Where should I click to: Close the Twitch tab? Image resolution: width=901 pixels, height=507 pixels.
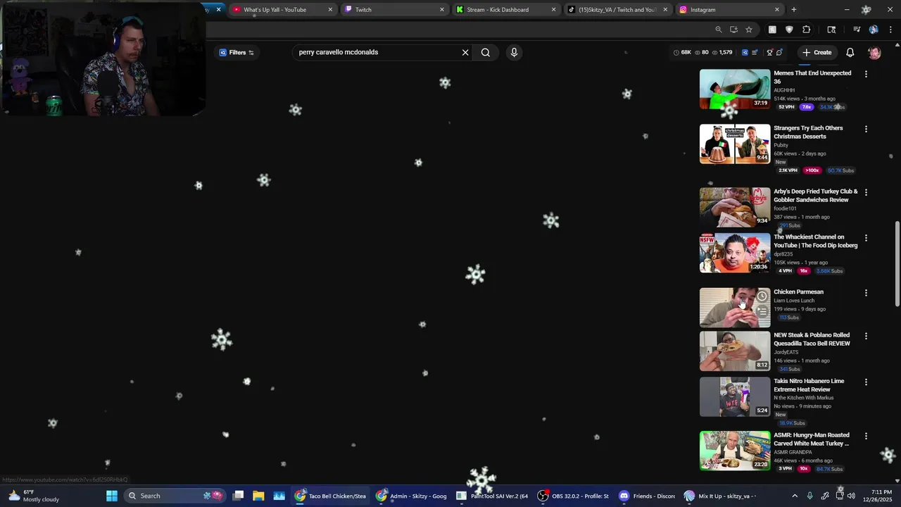pyautogui.click(x=442, y=10)
